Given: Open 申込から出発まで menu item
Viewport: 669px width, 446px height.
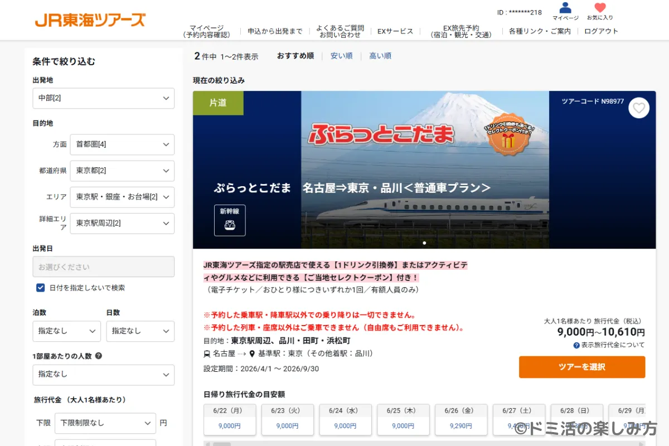Looking at the screenshot, I should 275,31.
